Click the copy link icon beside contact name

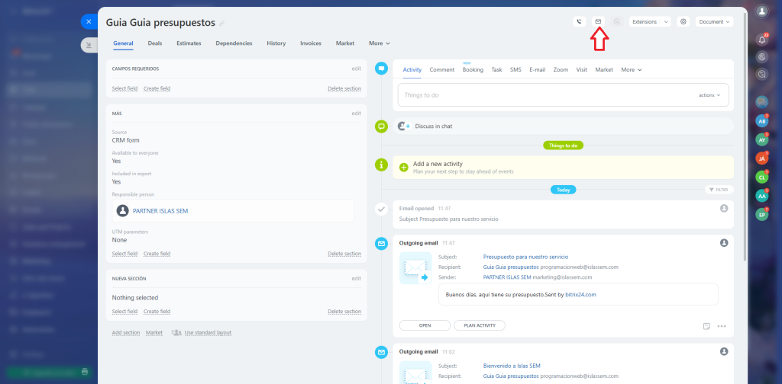[222, 24]
